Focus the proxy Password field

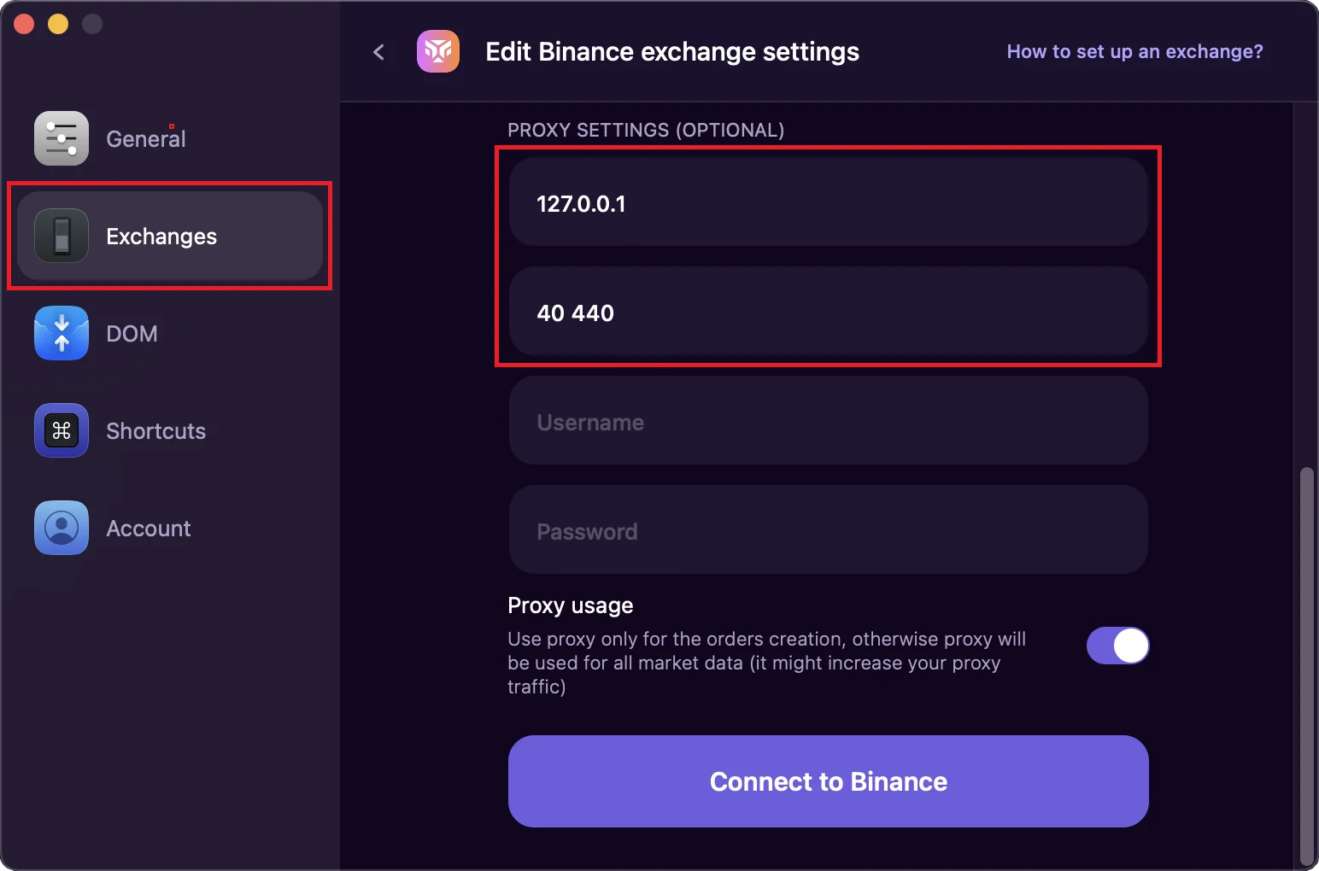click(x=828, y=531)
